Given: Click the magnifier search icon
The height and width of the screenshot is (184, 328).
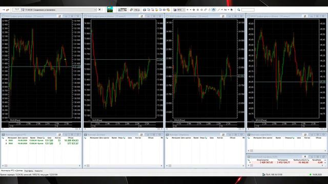Looking at the screenshot, I should pos(238,10).
